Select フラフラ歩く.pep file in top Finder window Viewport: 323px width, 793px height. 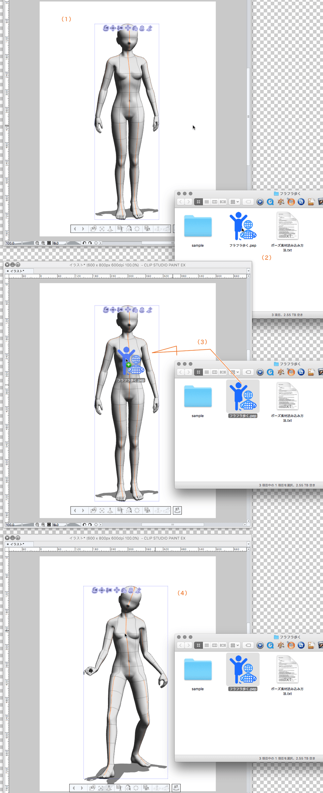point(243,230)
